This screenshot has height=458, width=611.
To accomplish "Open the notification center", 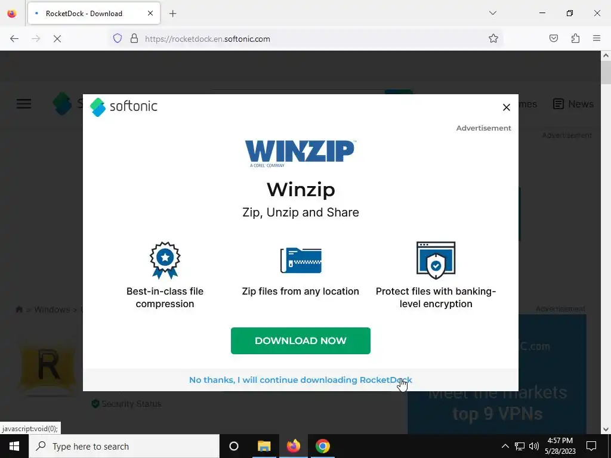I will coord(591,446).
